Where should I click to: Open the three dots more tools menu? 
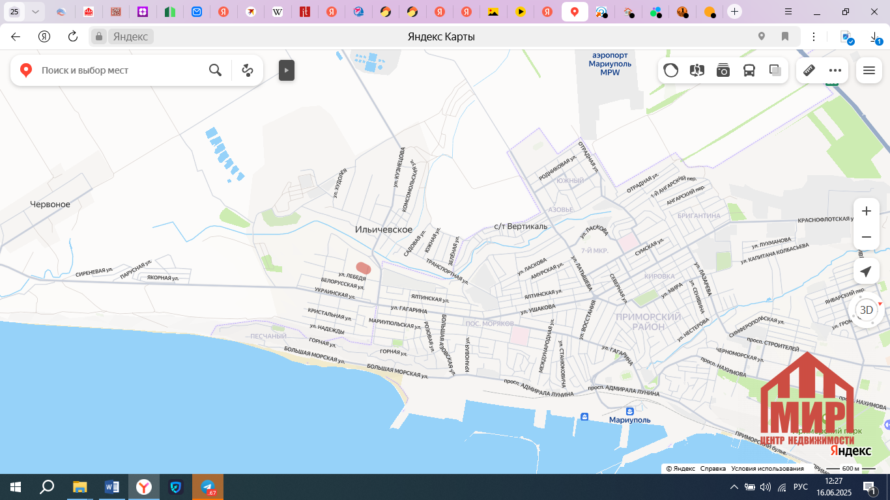835,70
